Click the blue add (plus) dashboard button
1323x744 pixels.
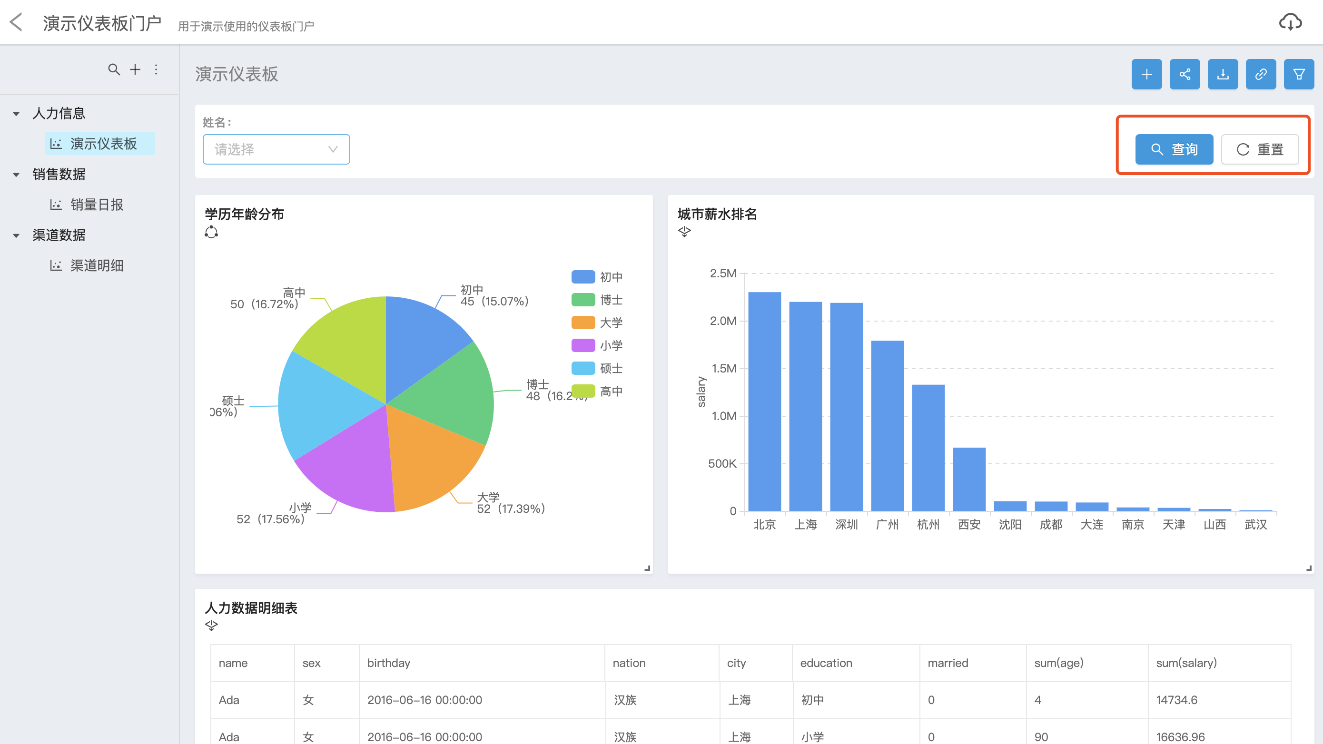pyautogui.click(x=1146, y=75)
